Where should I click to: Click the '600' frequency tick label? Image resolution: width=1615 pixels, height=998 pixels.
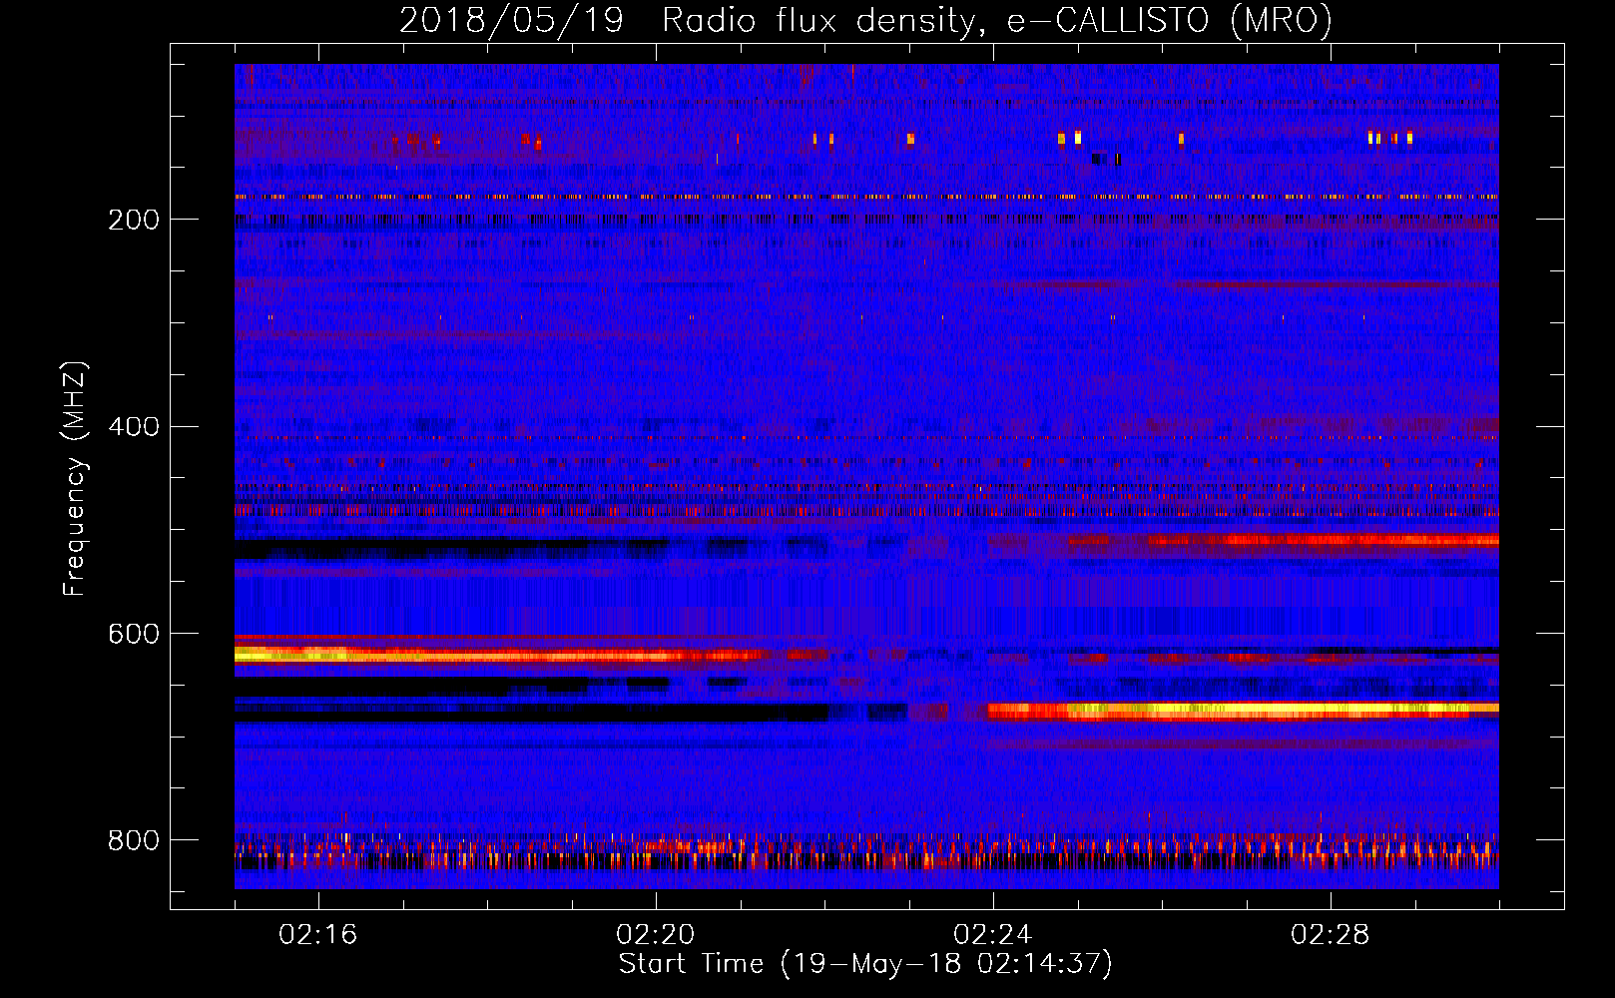pyautogui.click(x=134, y=635)
